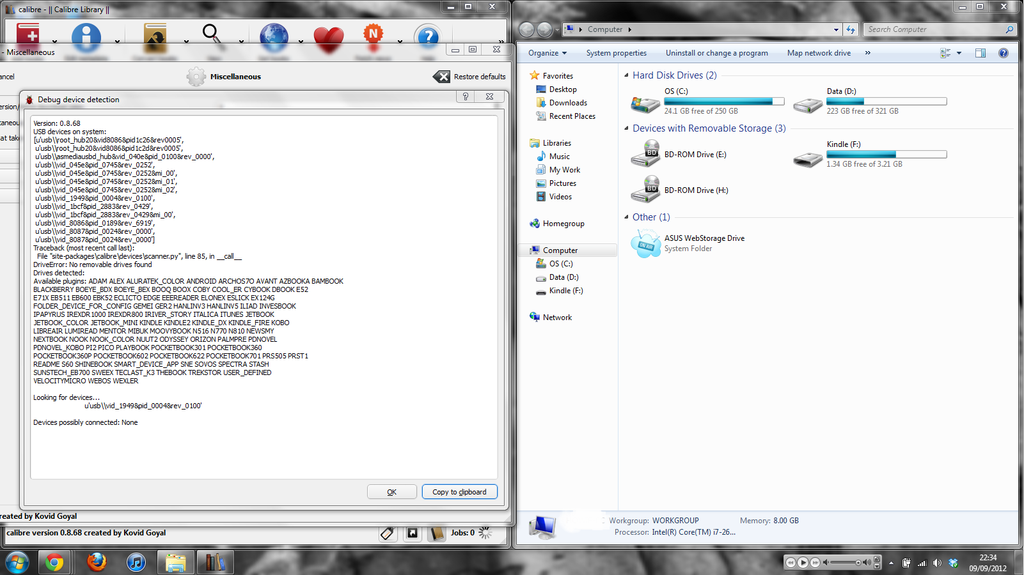Collapse the Other (1) group
The height and width of the screenshot is (575, 1024).
coord(627,217)
